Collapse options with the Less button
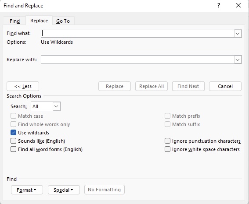249x204 pixels. [23, 86]
